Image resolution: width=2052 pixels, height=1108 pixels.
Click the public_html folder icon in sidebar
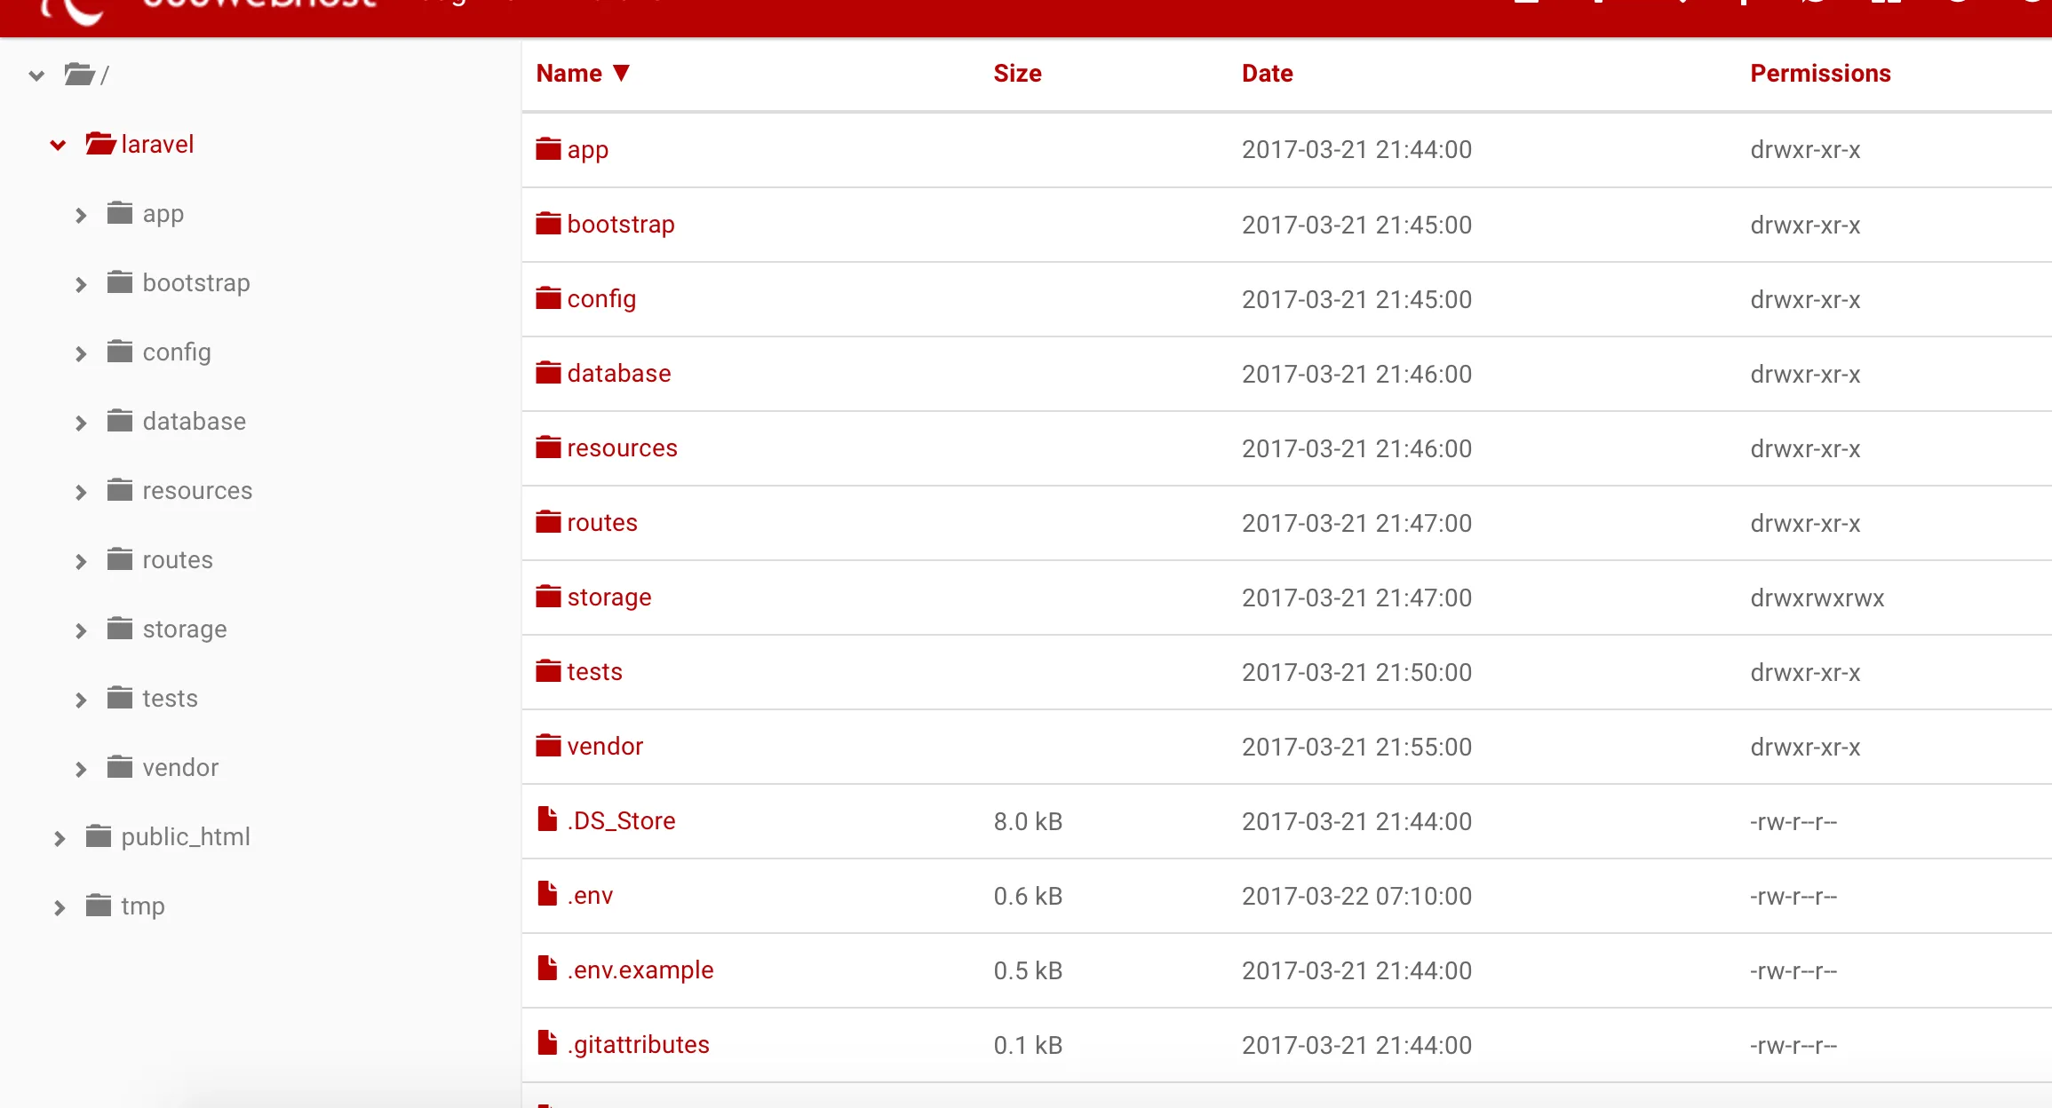(99, 836)
